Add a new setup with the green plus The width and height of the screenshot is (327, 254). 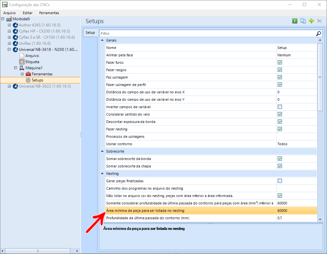click(x=311, y=21)
